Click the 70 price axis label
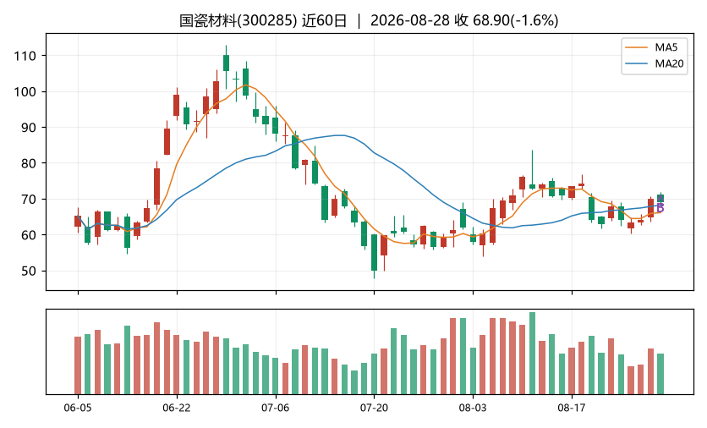Viewport: 707px width, 428px height. [x=28, y=200]
